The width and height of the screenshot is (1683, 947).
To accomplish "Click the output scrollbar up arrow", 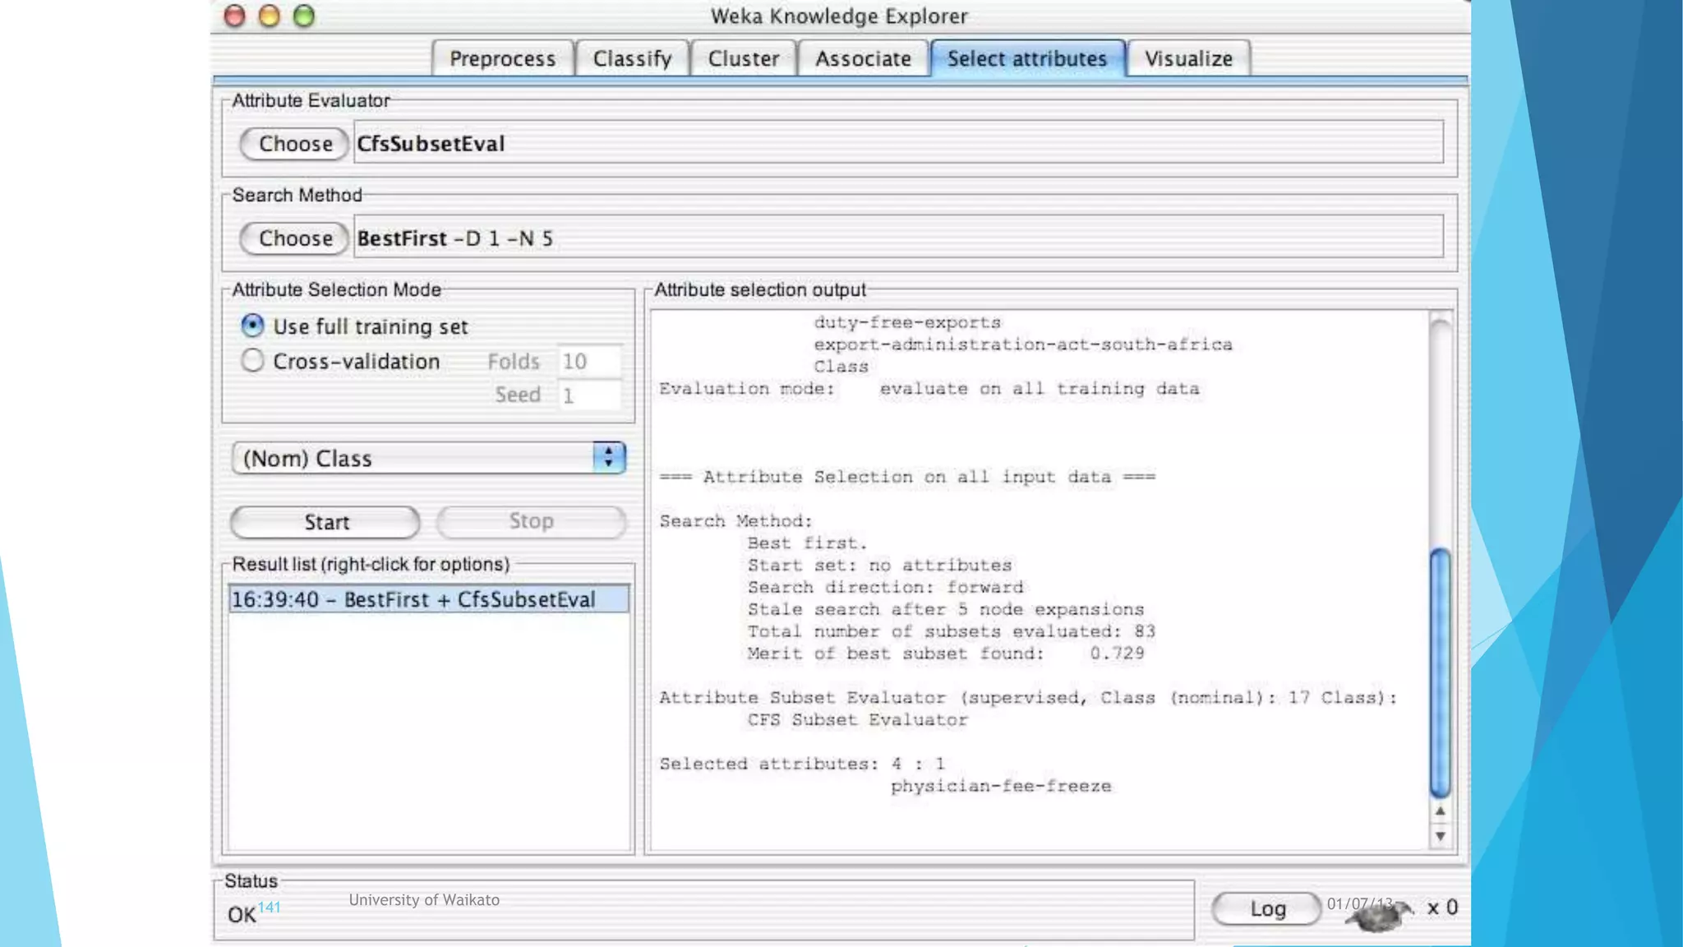I will [1440, 811].
